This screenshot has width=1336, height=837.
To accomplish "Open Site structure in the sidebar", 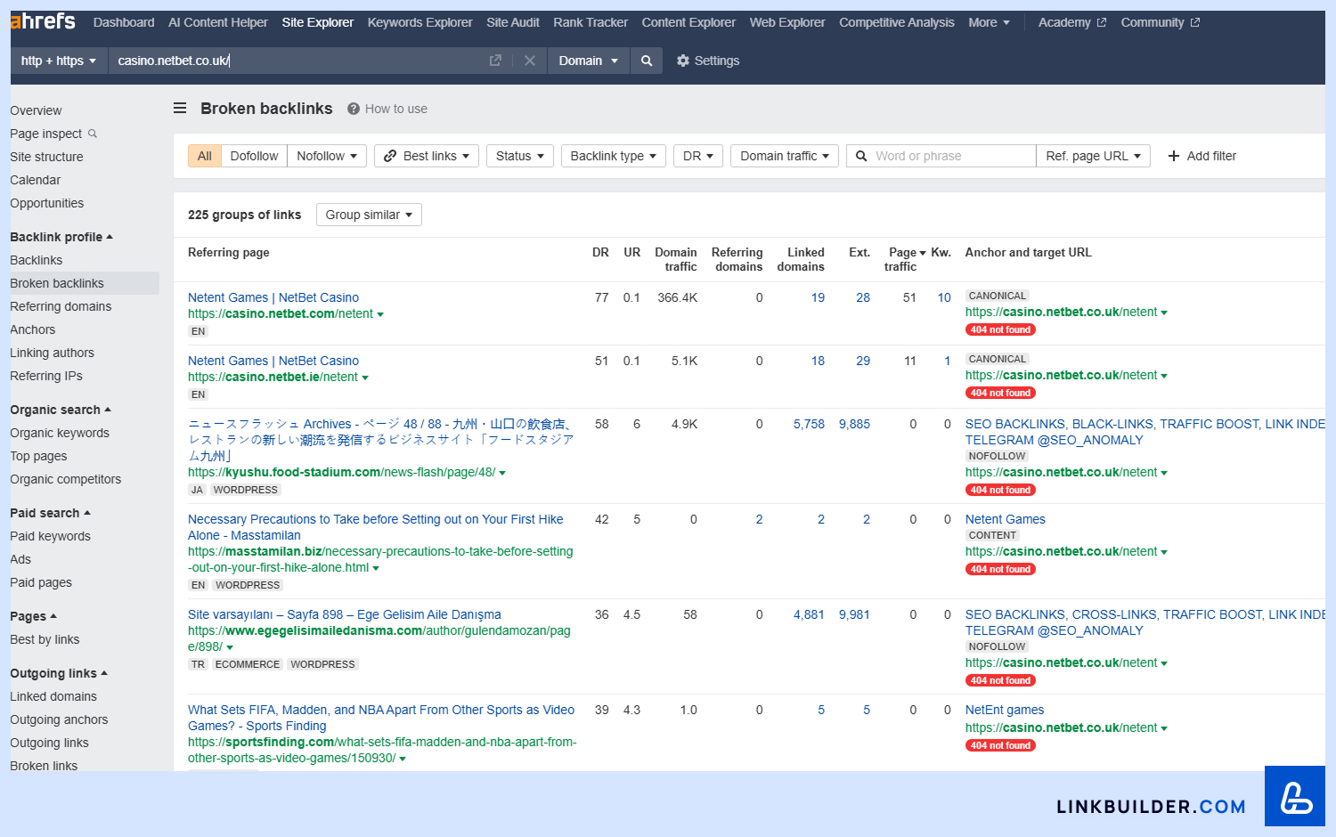I will (46, 157).
